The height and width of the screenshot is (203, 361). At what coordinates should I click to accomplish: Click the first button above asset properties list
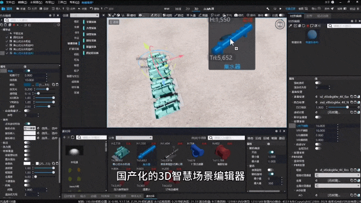click(x=250, y=138)
